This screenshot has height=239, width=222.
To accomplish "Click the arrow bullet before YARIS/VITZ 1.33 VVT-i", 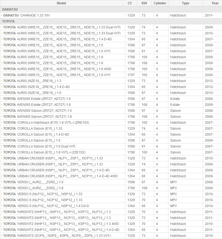I will click(x=2, y=235).
